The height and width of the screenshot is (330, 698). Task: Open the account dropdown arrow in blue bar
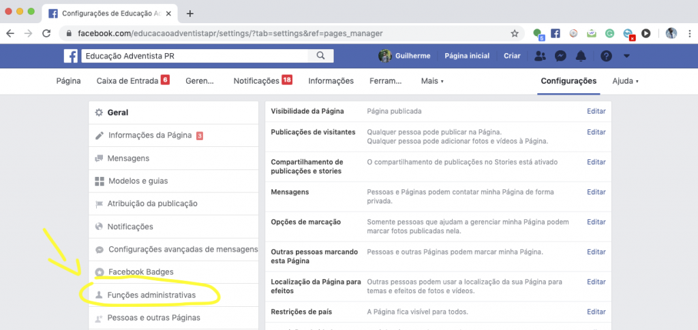coord(627,56)
